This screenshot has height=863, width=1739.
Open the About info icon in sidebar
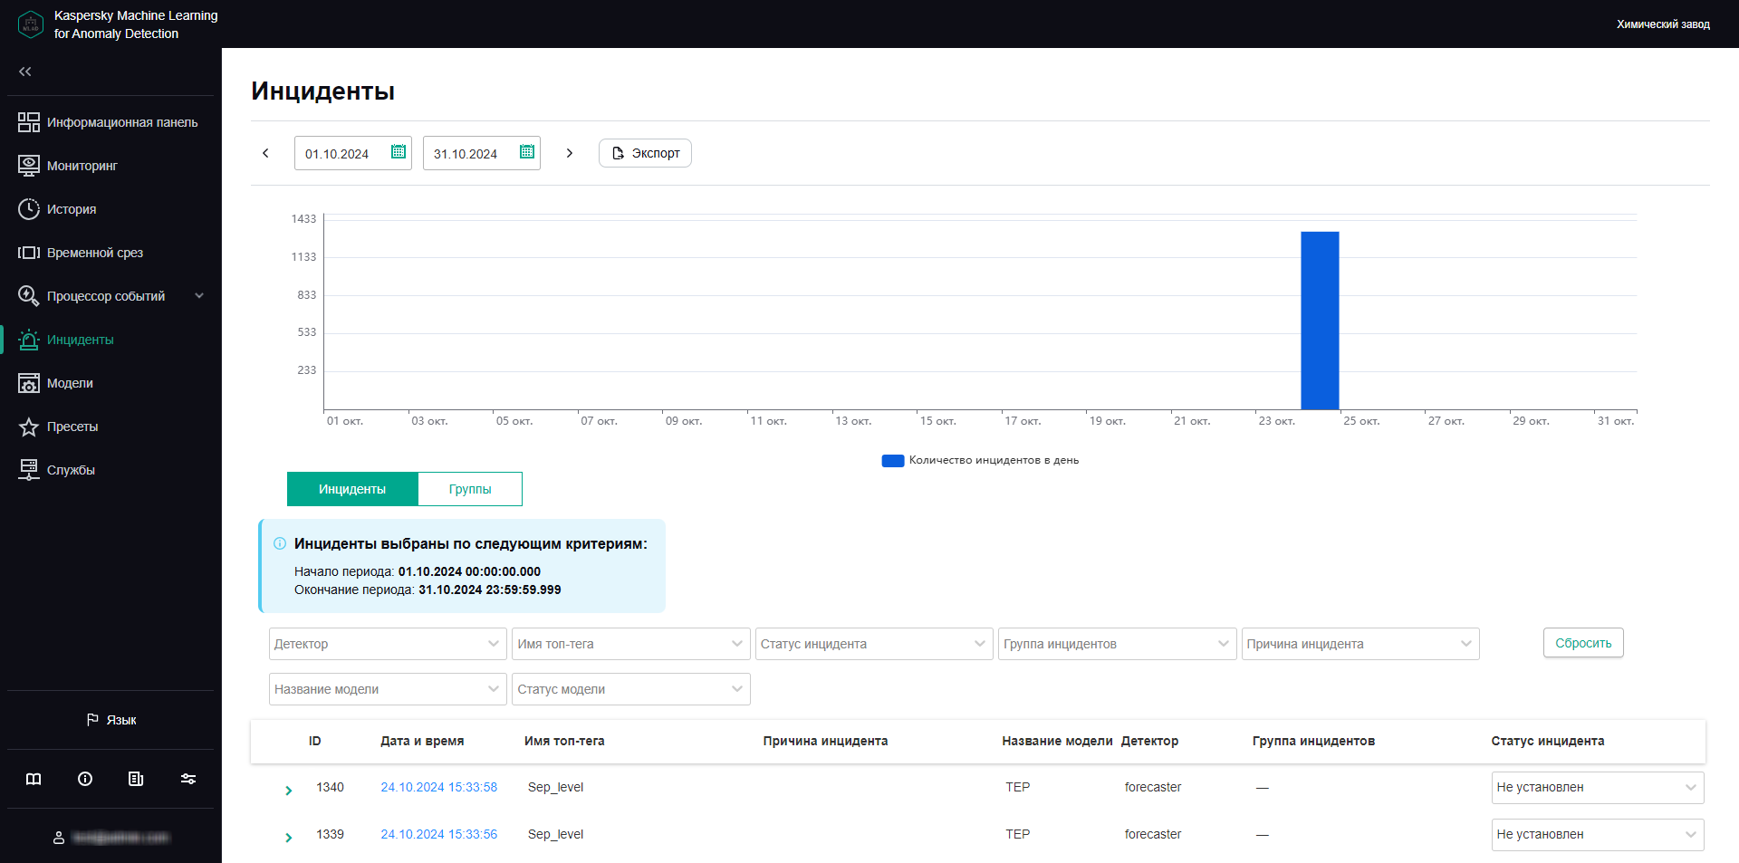85,779
